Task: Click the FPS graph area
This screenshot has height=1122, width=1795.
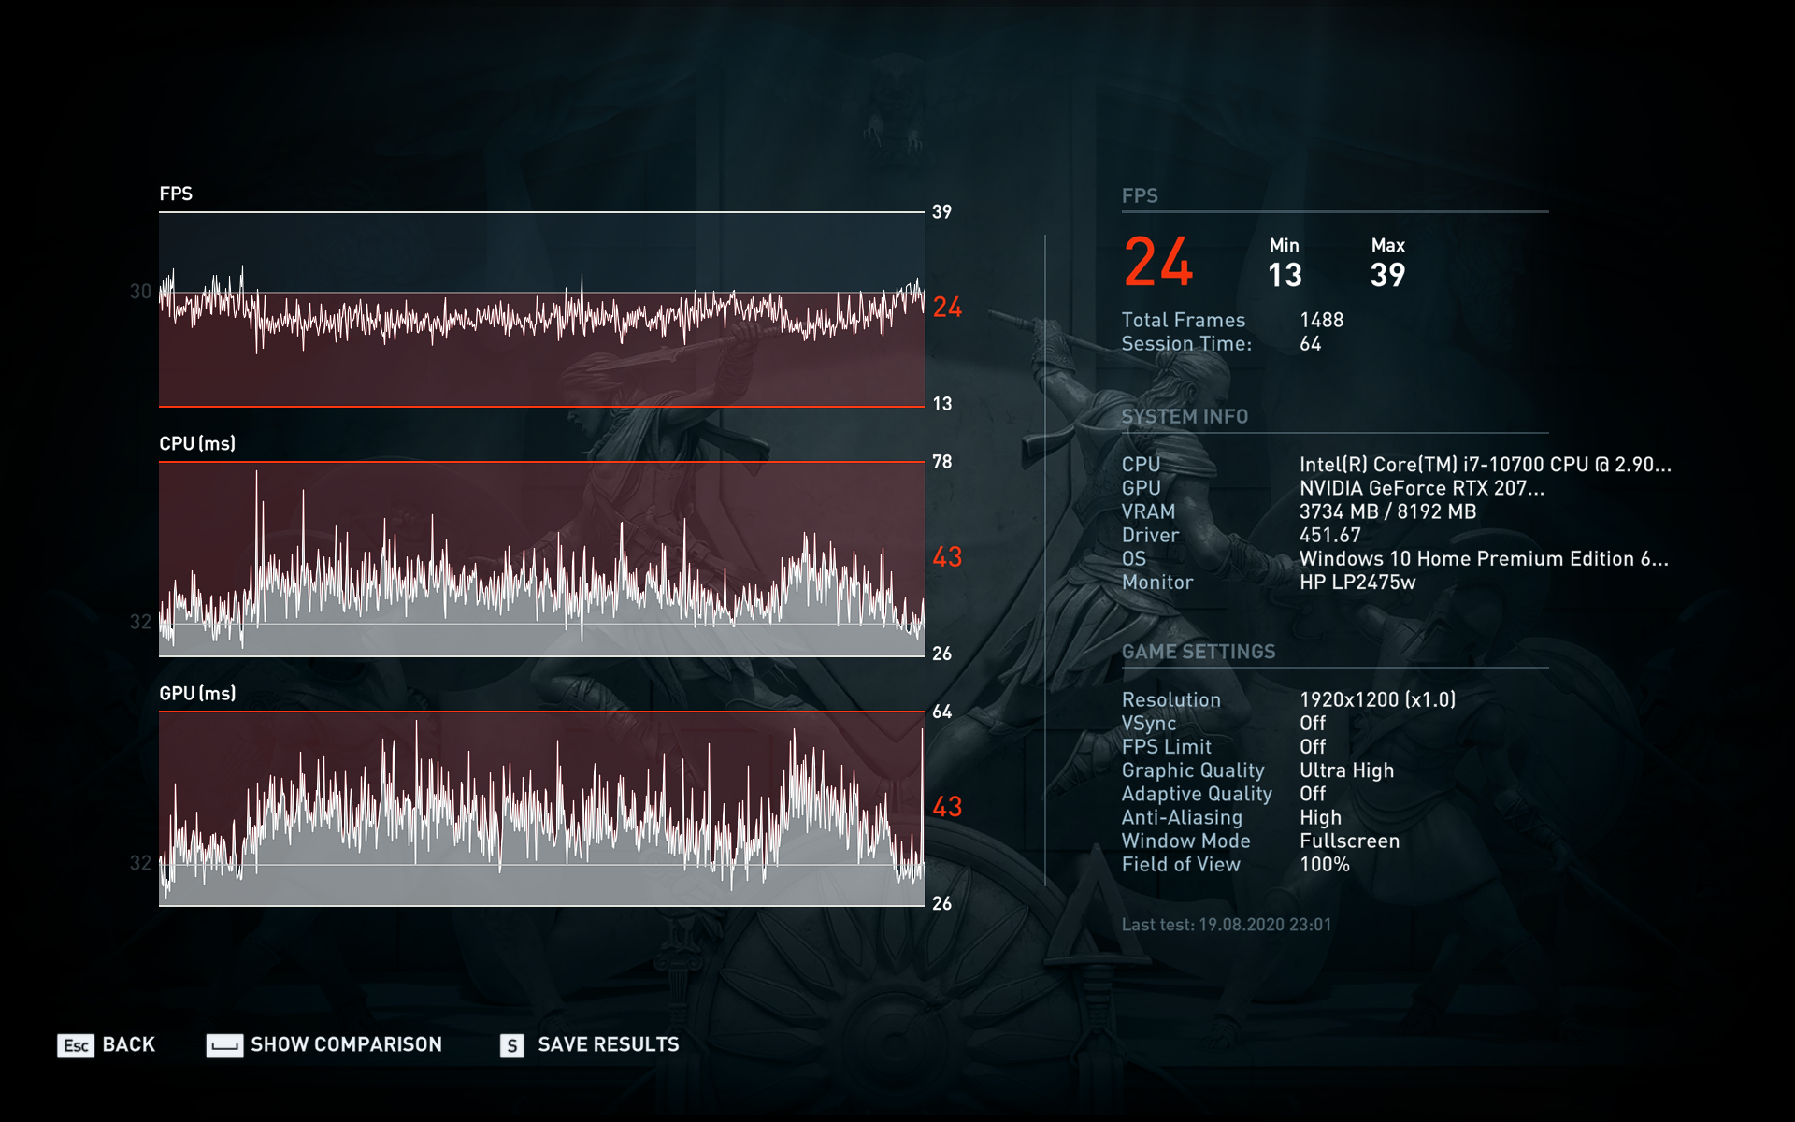Action: point(541,309)
